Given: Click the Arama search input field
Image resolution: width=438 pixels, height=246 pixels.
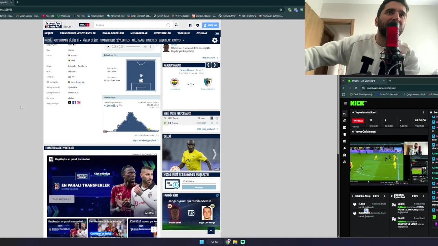Looking at the screenshot, I should pos(130,25).
